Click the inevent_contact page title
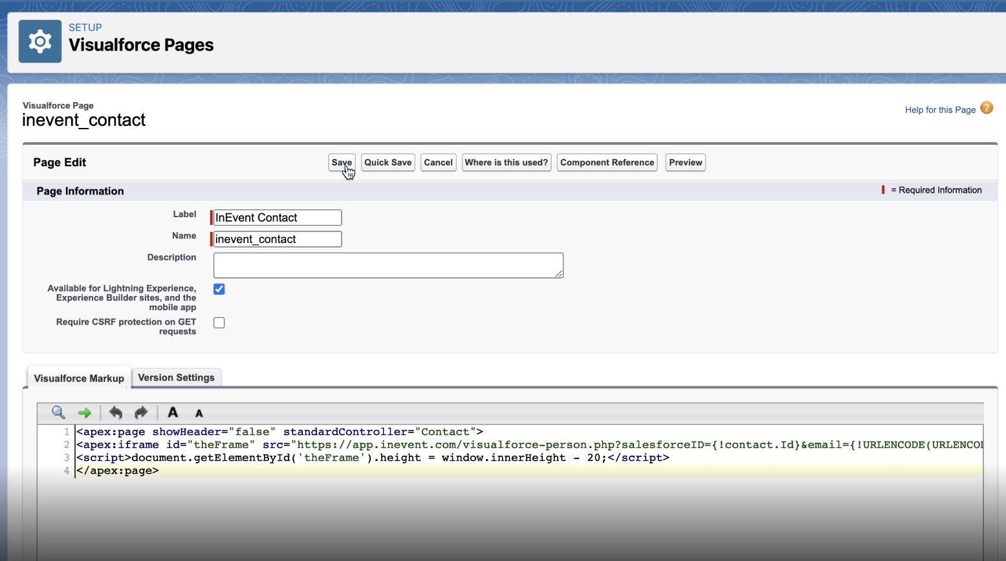 [84, 120]
